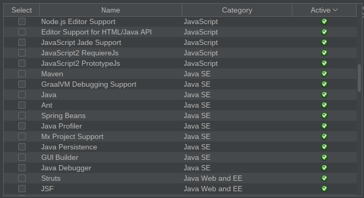Check the box for JavaScript Jade Support
364x198 pixels.
22,42
